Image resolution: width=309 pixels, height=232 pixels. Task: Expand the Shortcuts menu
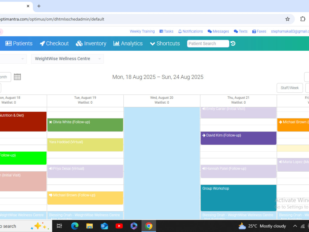click(165, 43)
